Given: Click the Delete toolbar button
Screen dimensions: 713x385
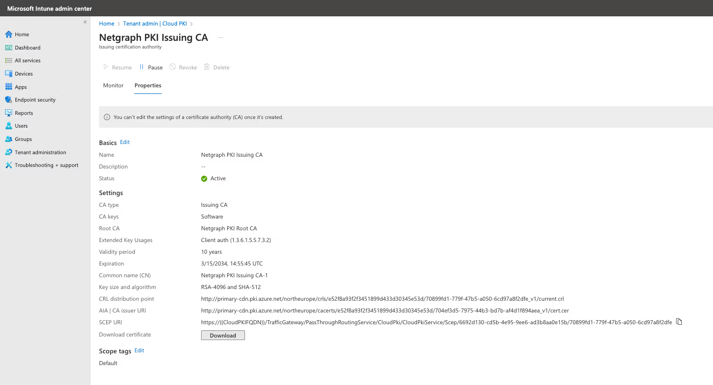Looking at the screenshot, I should point(216,67).
